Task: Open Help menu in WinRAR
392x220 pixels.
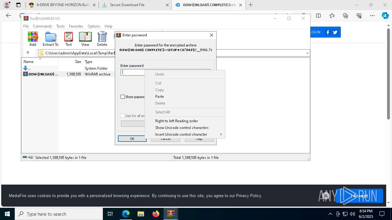Action: click(x=108, y=26)
